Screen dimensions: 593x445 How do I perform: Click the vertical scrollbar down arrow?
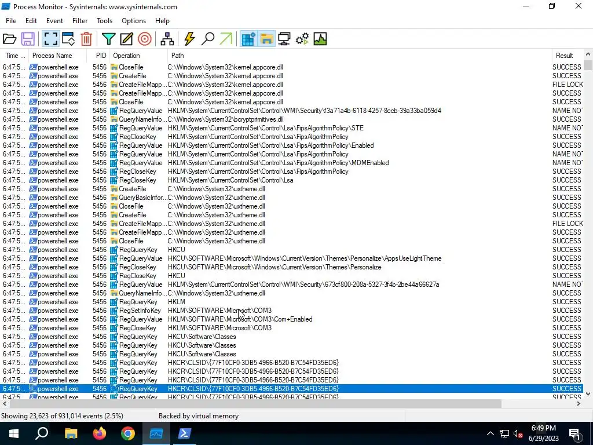click(588, 394)
